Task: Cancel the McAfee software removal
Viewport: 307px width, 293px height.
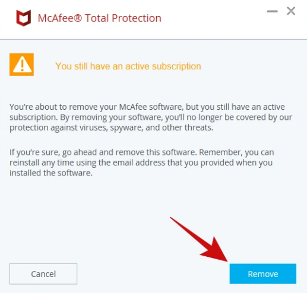Action: click(43, 273)
